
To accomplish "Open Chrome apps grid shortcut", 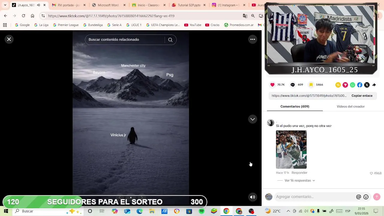I will [x=5, y=25].
